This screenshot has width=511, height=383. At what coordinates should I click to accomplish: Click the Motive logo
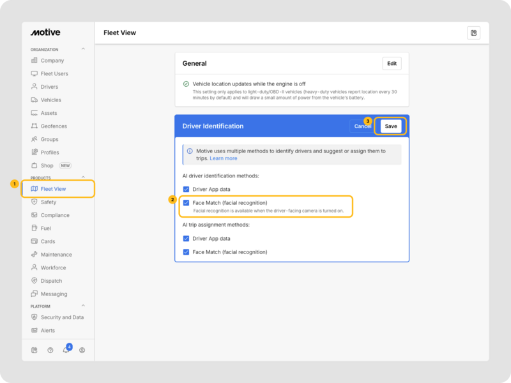45,33
